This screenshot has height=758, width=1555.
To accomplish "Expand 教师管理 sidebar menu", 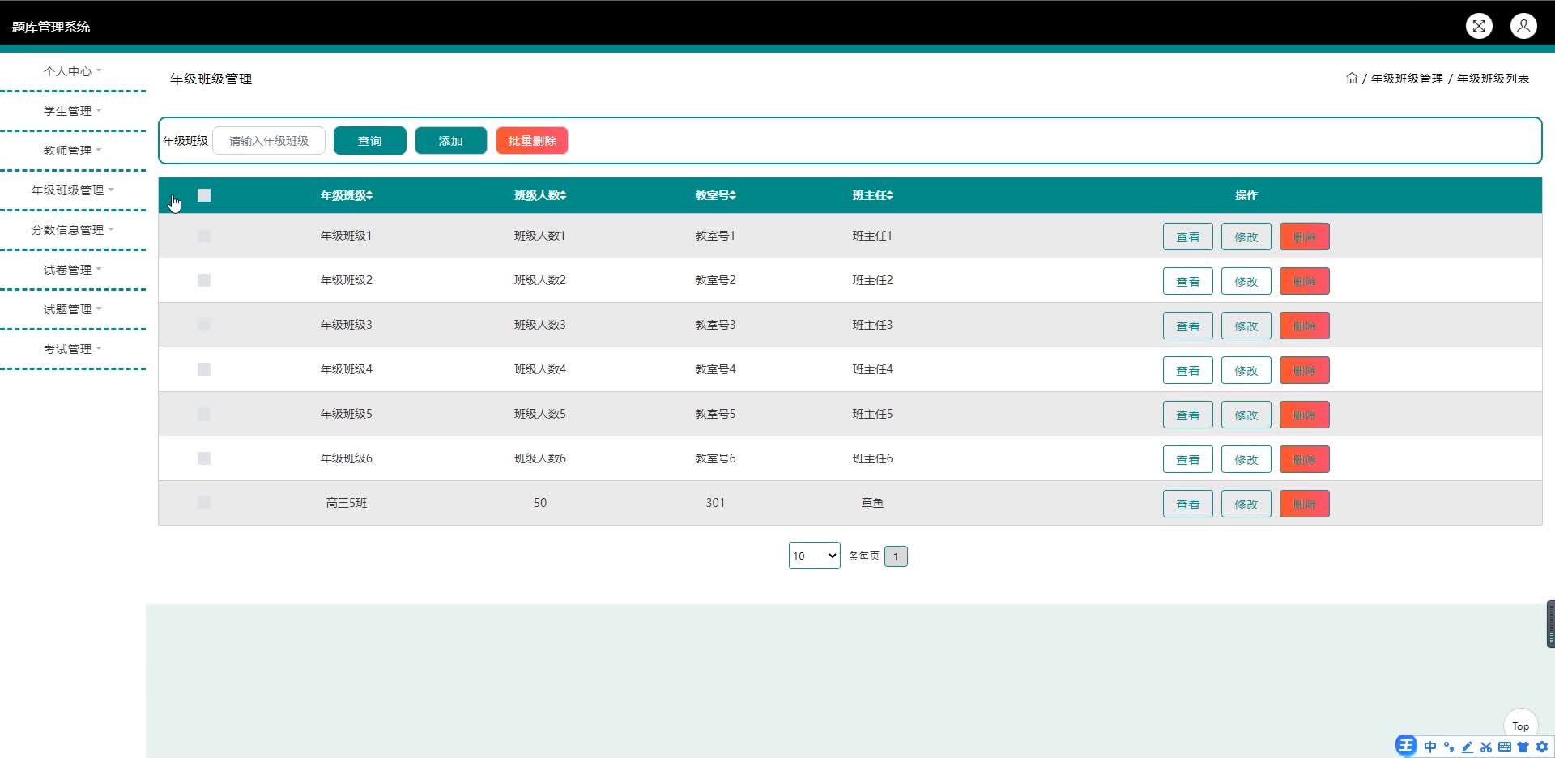I will tap(73, 151).
